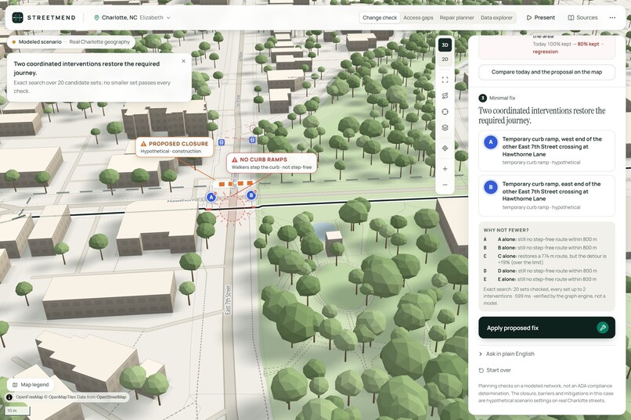This screenshot has width=631, height=420.
Task: Click the Proposed Closure map callout
Action: click(x=175, y=147)
